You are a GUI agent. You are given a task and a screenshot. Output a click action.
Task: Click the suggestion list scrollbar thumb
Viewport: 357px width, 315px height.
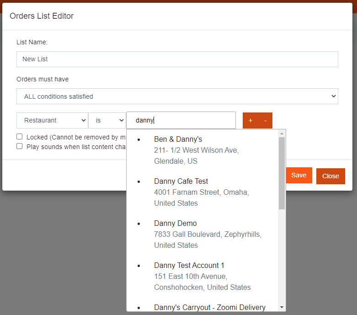(282, 173)
